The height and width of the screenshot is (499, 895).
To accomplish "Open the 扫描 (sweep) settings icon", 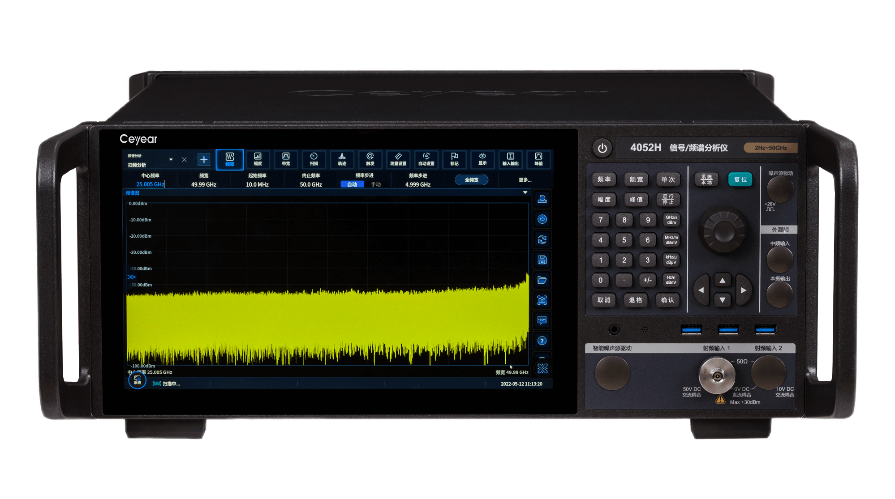I will click(x=314, y=159).
